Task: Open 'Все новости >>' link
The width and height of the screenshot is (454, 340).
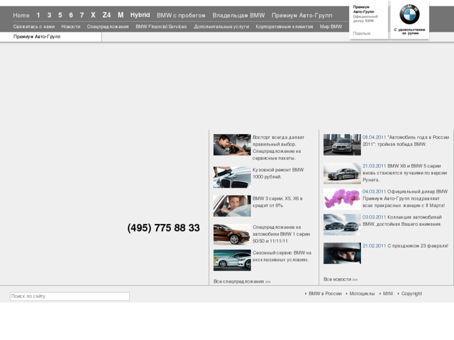Action: click(x=340, y=279)
